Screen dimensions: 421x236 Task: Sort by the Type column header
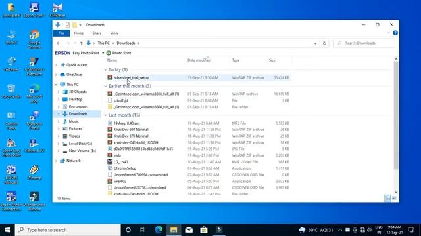235,60
